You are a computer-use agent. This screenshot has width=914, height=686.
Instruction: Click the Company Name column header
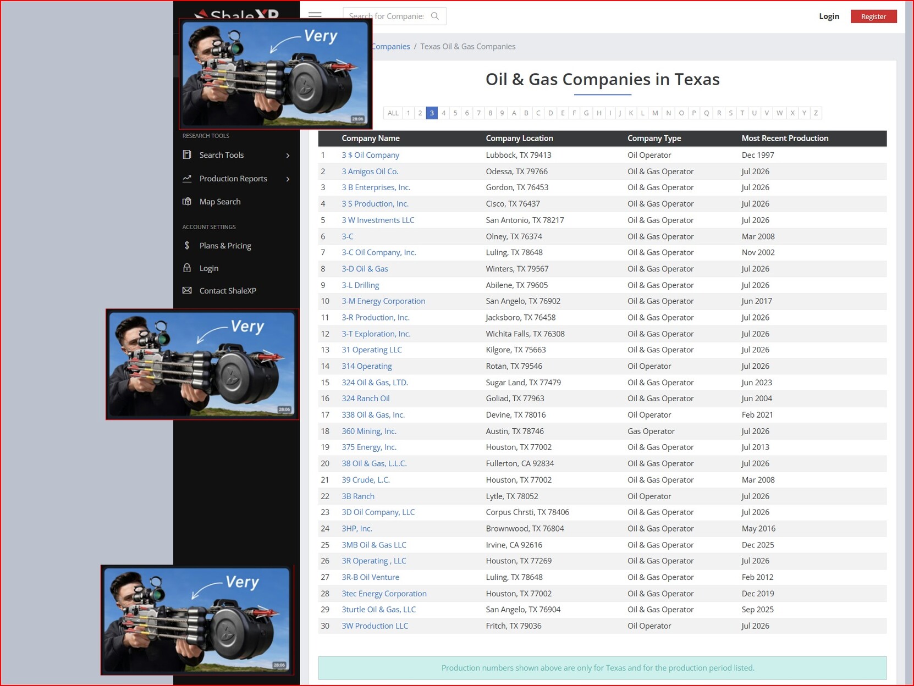point(371,138)
